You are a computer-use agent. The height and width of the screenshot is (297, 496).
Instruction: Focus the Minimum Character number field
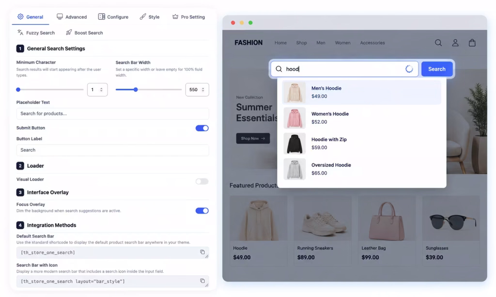tap(97, 90)
